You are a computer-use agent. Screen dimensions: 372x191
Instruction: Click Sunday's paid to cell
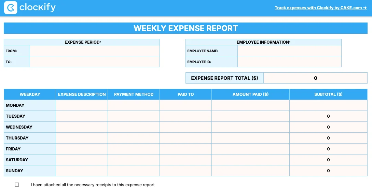pos(185,171)
